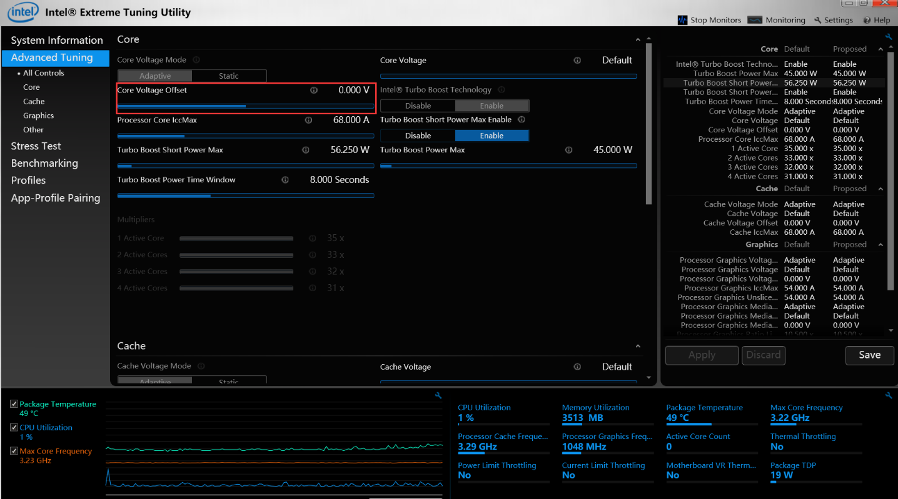898x499 pixels.
Task: Go to Benchmarking in the sidebar
Action: (44, 163)
